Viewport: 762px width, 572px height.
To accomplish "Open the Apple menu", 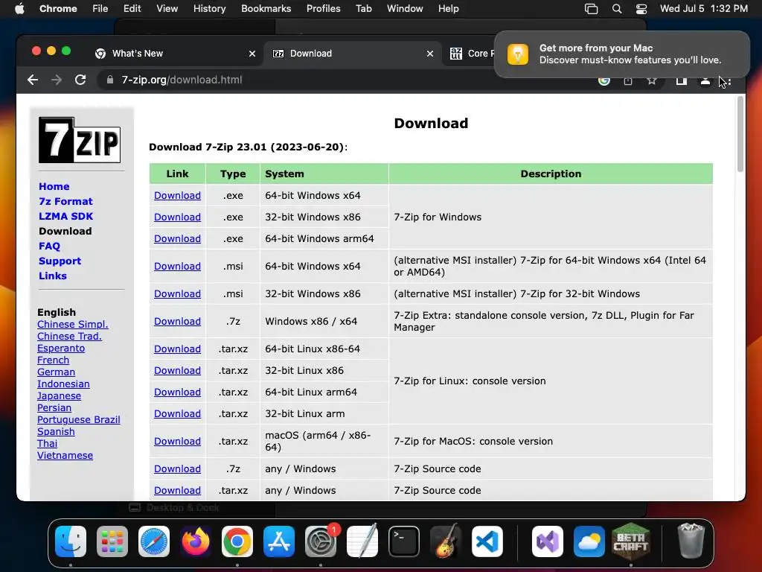I will click(19, 9).
